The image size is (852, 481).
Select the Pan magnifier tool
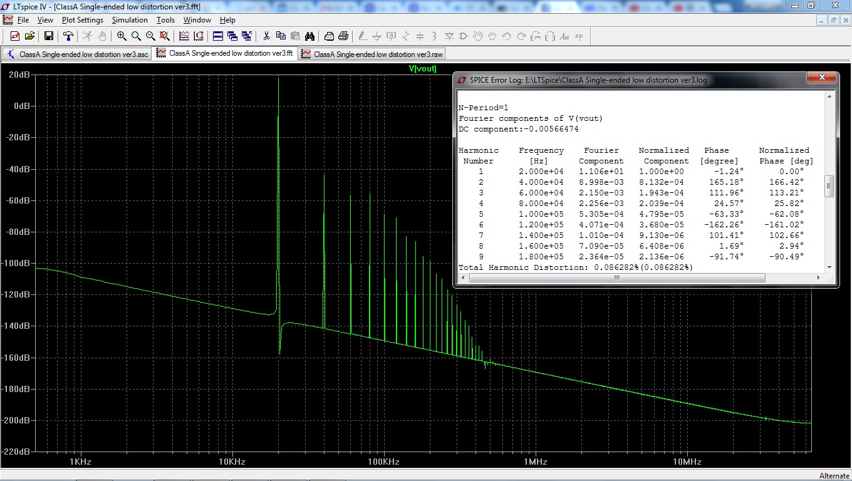(136, 36)
